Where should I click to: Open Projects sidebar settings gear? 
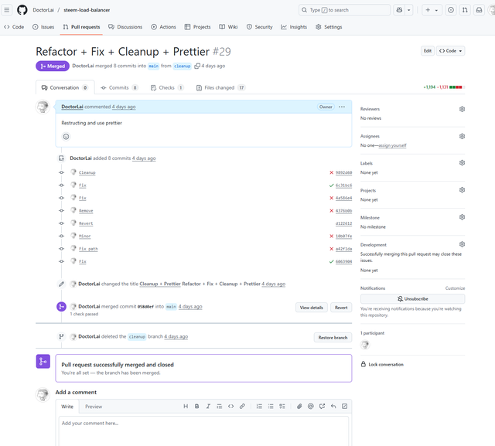(x=462, y=190)
